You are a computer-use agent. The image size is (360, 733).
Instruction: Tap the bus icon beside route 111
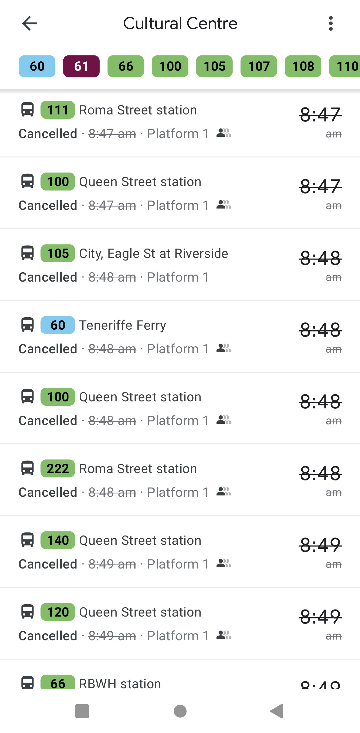[28, 110]
